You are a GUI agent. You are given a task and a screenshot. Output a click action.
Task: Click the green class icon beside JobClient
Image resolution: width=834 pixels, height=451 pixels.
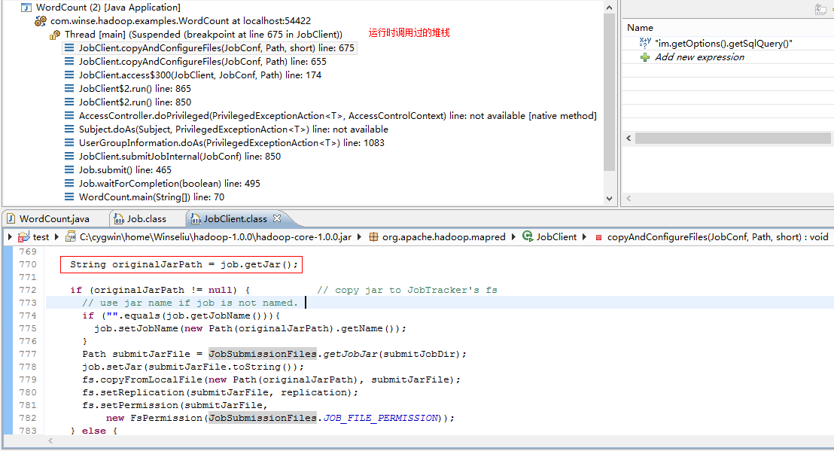[x=528, y=236]
